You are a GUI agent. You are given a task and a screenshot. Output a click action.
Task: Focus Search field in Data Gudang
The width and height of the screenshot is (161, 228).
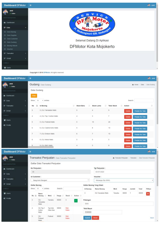coord(144,101)
